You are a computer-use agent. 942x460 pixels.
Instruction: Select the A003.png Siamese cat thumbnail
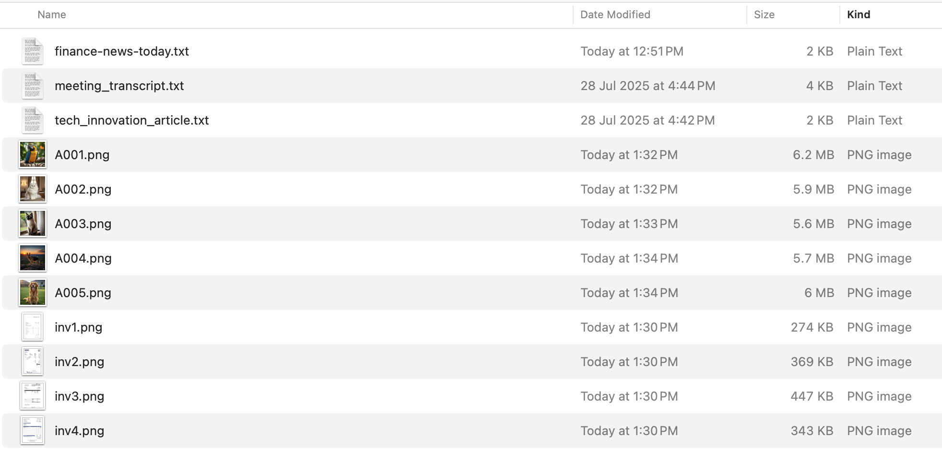point(33,224)
